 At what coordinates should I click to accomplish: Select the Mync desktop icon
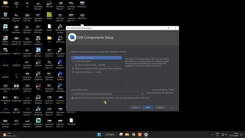(38, 86)
